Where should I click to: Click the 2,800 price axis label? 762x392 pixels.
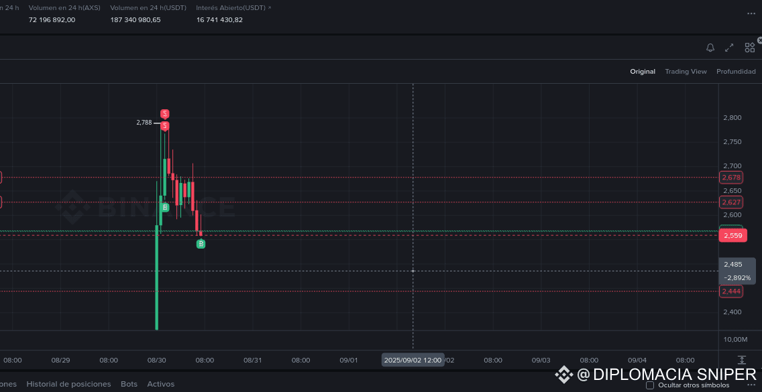(732, 117)
